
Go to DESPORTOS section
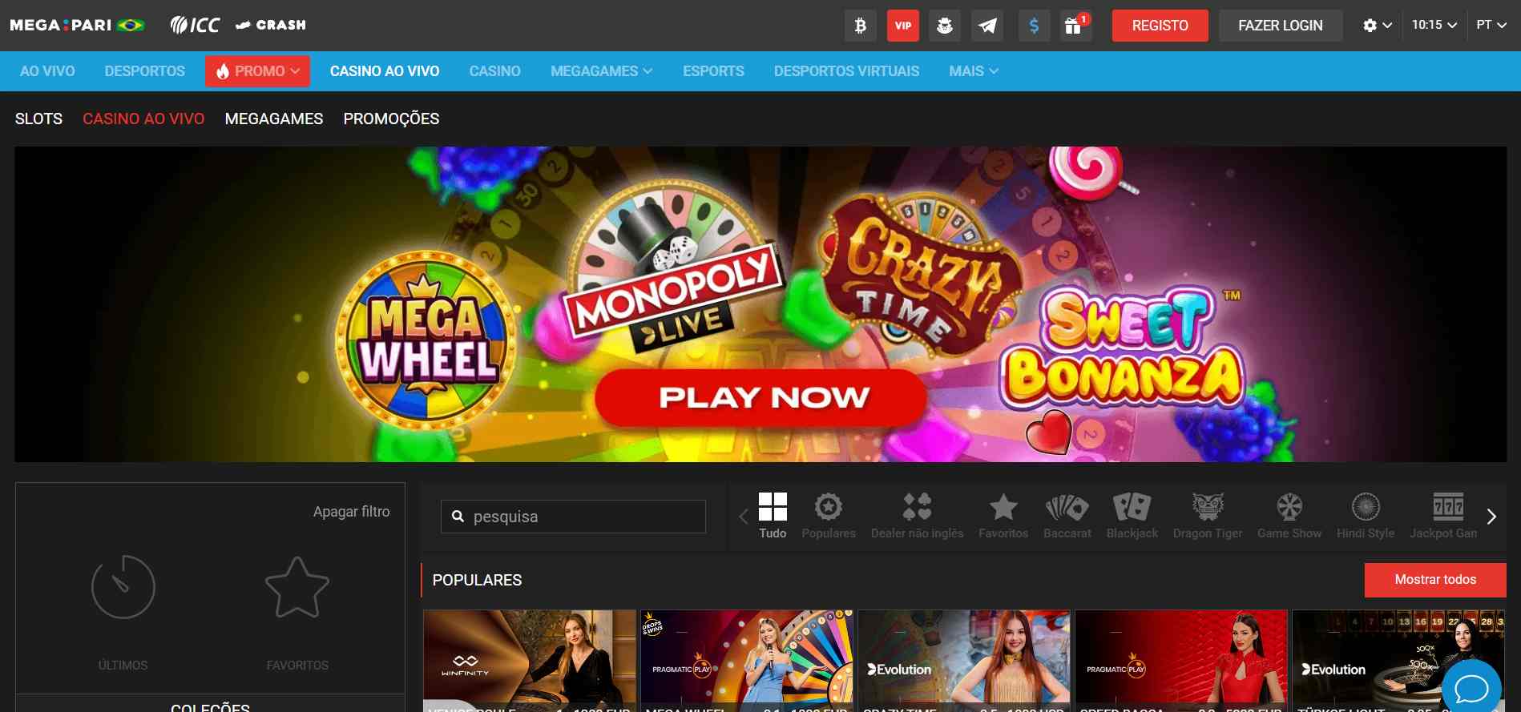click(145, 71)
